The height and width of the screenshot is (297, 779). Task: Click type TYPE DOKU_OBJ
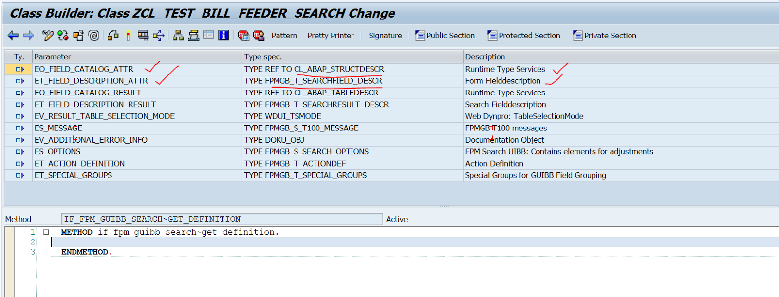pyautogui.click(x=274, y=140)
